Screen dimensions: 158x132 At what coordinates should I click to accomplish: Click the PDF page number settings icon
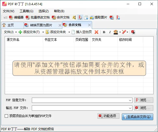coord(133,32)
